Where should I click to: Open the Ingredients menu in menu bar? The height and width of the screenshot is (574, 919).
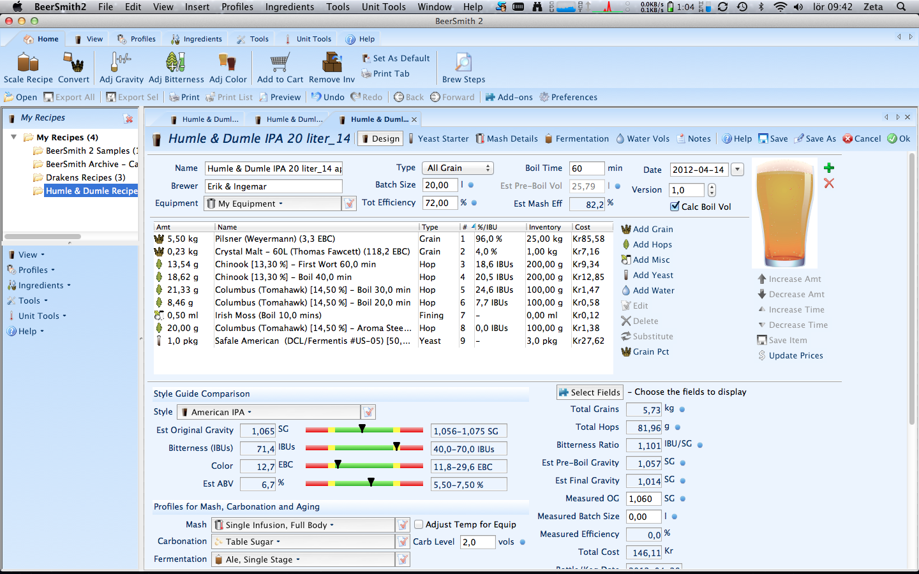(x=289, y=7)
